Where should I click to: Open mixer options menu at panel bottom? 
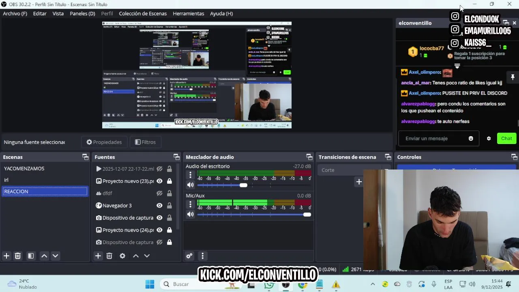[x=203, y=256]
